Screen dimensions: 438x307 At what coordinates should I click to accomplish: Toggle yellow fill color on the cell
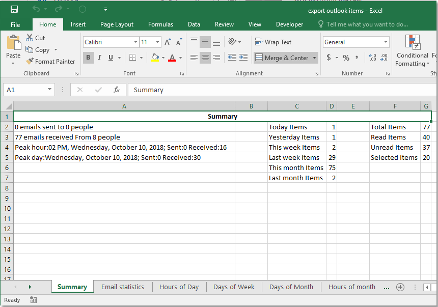coord(154,58)
